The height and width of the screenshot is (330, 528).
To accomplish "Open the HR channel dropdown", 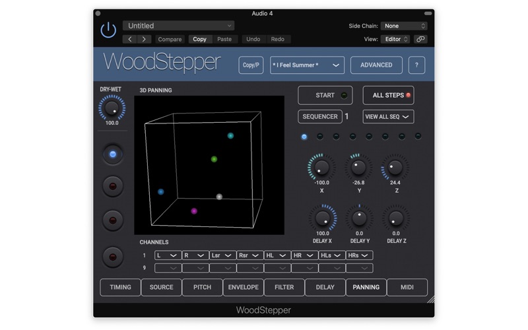I will tap(305, 255).
